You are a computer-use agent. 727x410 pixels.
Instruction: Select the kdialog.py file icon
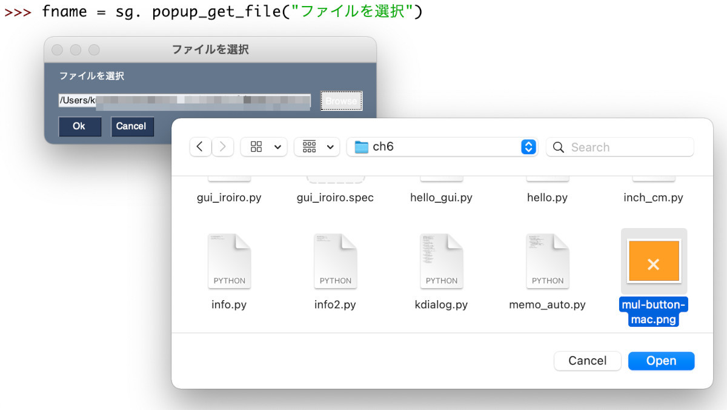[441, 261]
